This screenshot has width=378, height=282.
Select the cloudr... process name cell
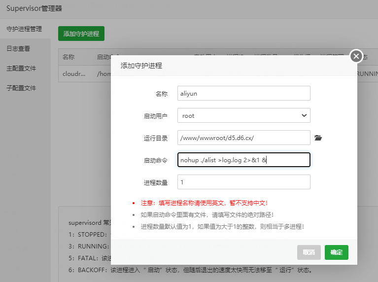point(74,74)
